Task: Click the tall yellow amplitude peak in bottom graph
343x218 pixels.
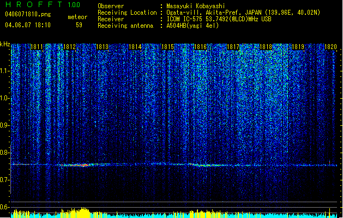Action: tap(83, 213)
